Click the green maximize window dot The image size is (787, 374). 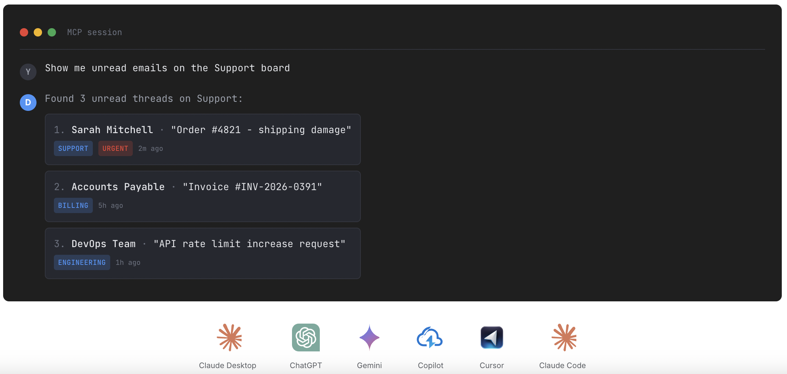52,32
